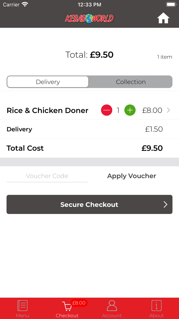
Task: Tap the Checkout cart icon
Action: click(x=67, y=306)
